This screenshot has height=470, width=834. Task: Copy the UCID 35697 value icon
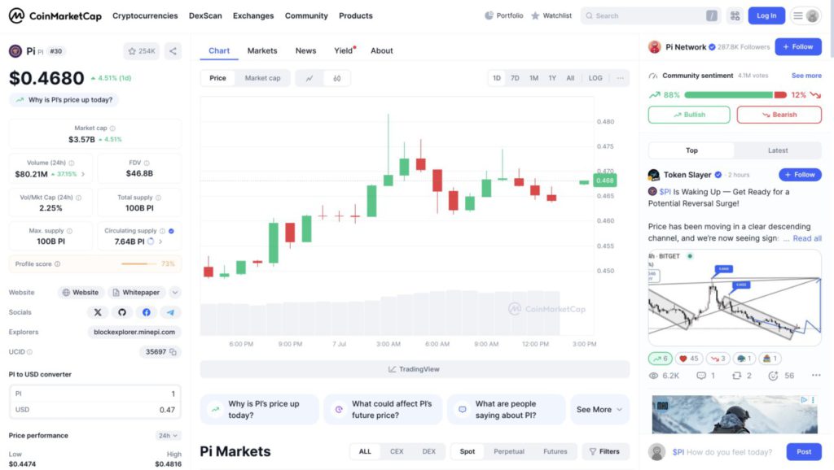(175, 352)
